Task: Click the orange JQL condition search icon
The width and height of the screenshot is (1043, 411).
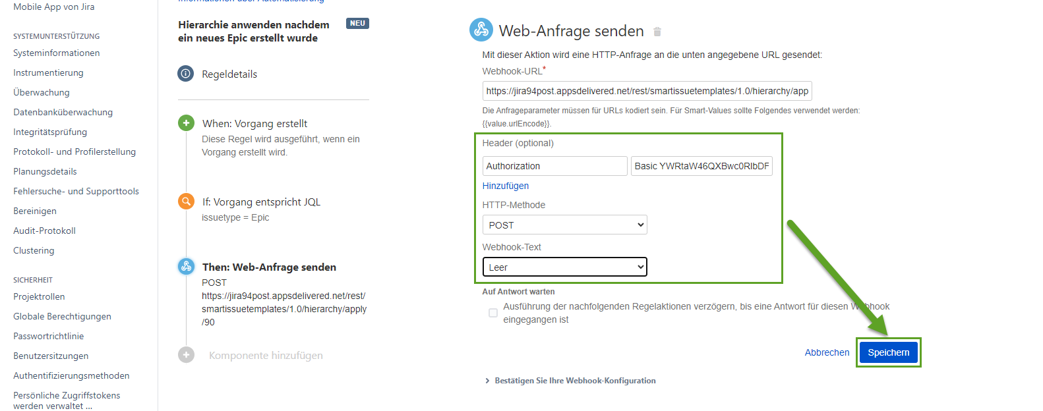Action: pyautogui.click(x=187, y=202)
